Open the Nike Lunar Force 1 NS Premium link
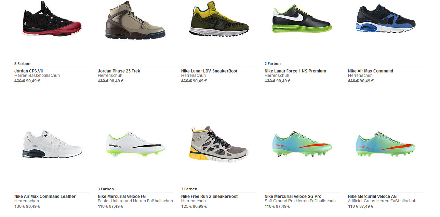This screenshot has width=440, height=217. tap(295, 71)
